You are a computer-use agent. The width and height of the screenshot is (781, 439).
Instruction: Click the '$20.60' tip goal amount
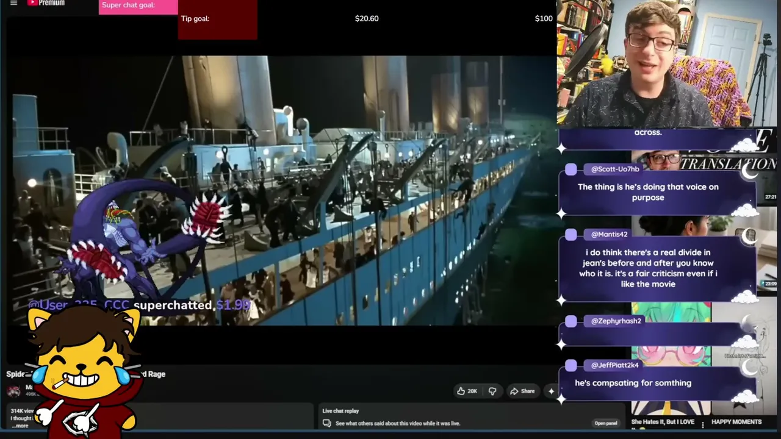point(367,18)
